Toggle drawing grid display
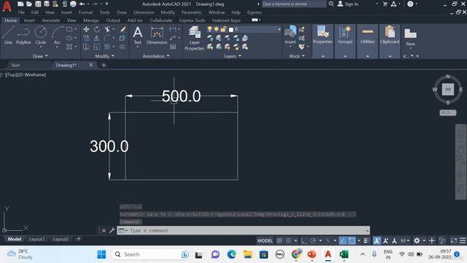467x263 pixels. point(279,240)
